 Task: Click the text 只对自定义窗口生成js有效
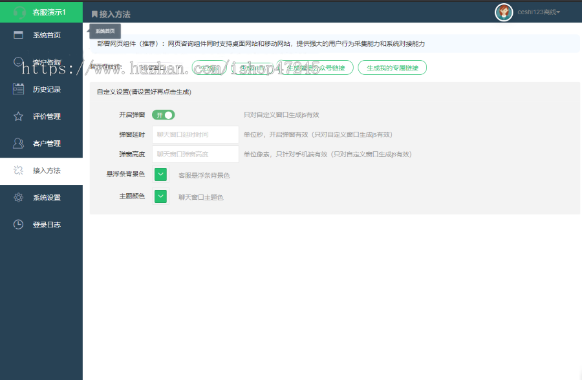[281, 115]
